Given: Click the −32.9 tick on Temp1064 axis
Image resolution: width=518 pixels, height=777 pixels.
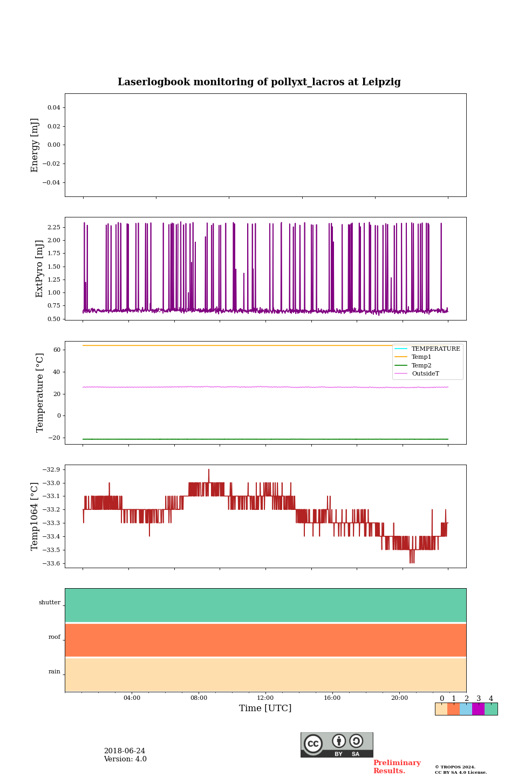Looking at the screenshot, I should point(51,469).
